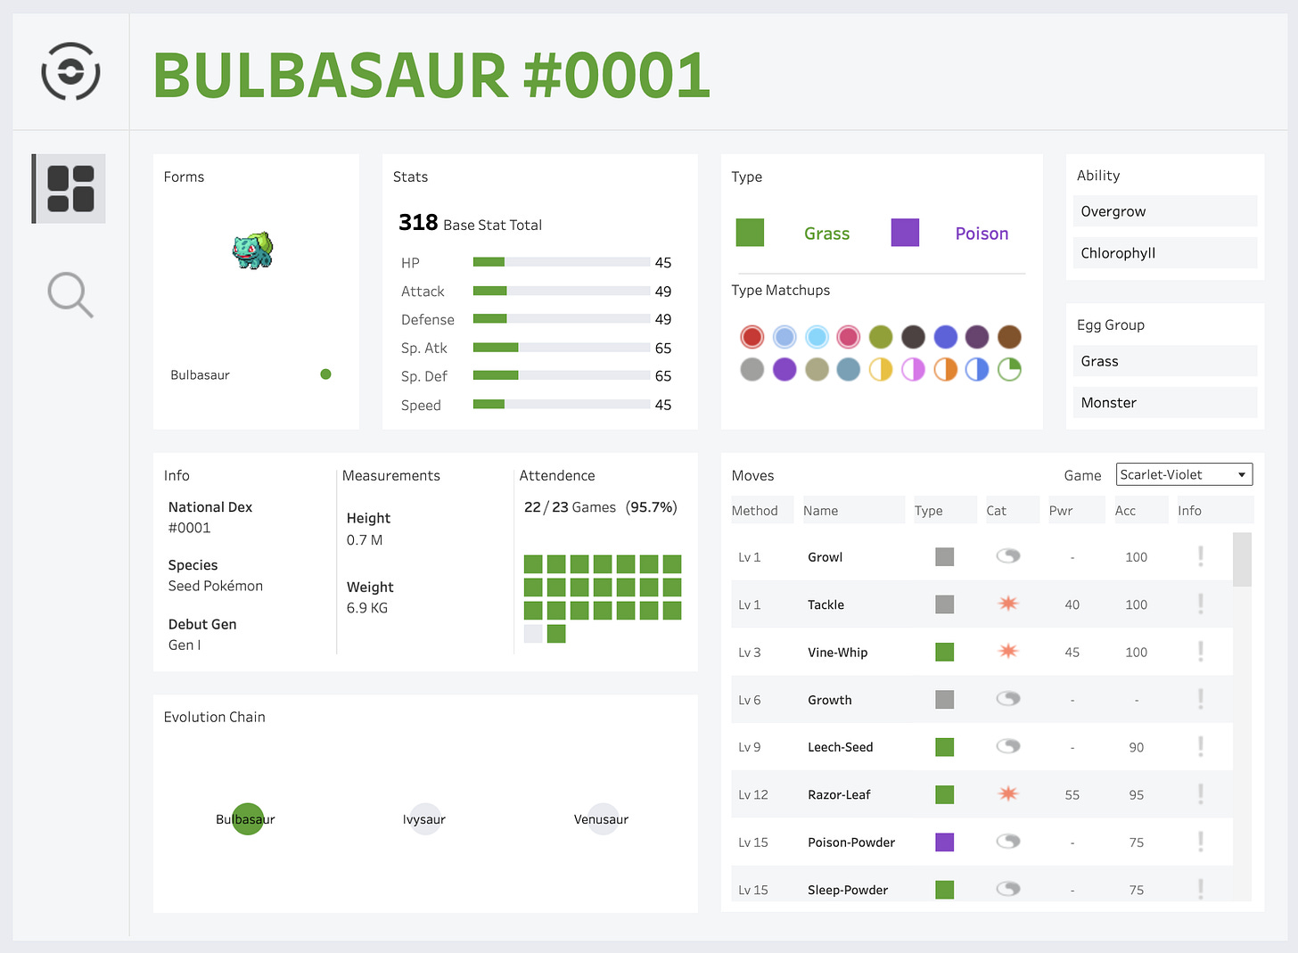Select the Chlorophyll ability

pyautogui.click(x=1165, y=253)
